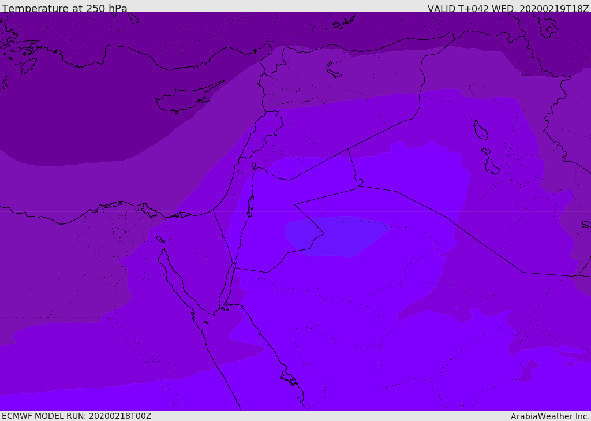Viewport: 591px width, 421px height.
Task: Click the coldest blue temperature patch over Saudi Arabia
Action: [336, 237]
